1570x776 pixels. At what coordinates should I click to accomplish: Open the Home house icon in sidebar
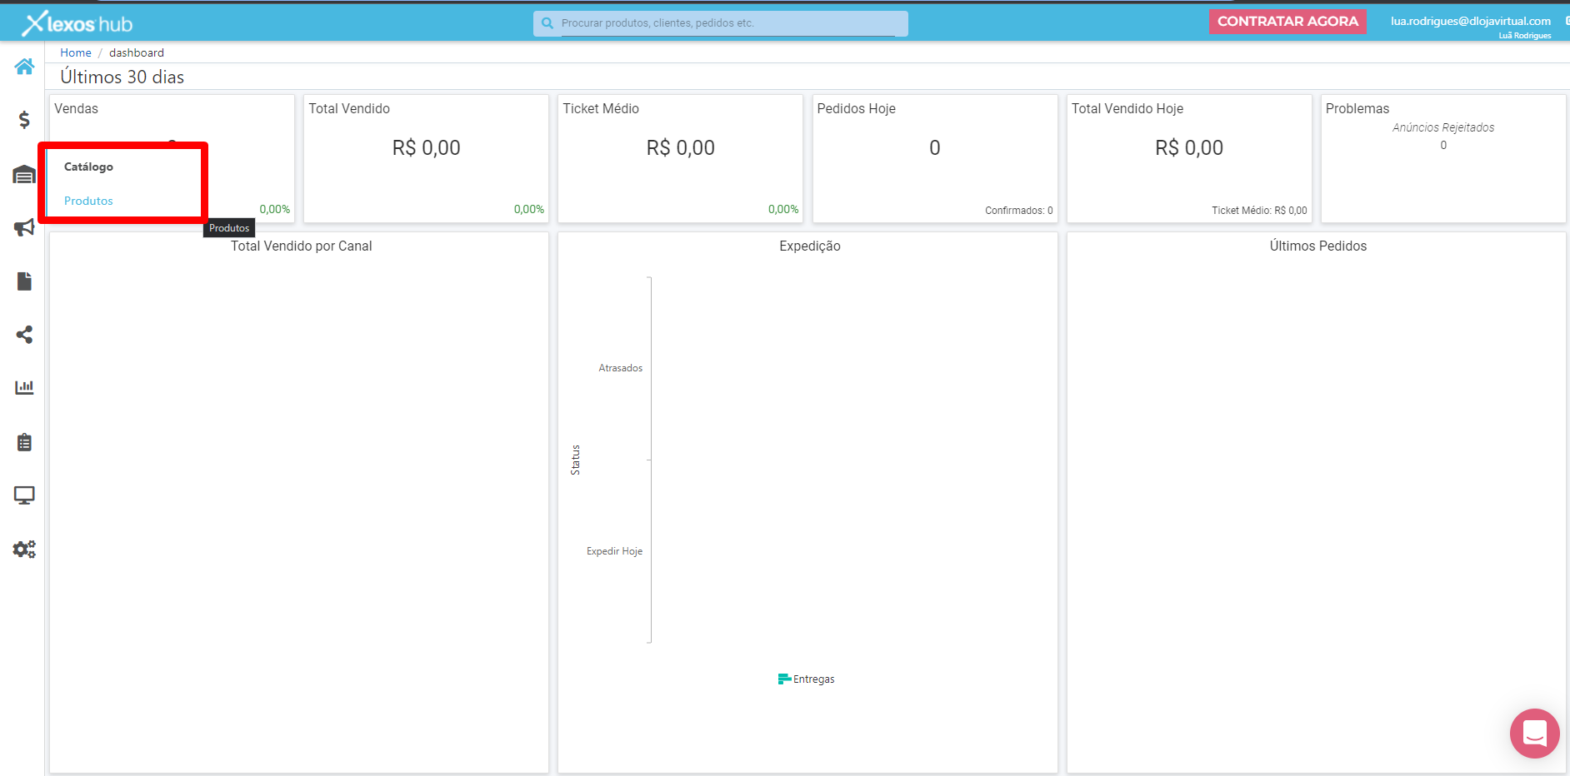click(x=24, y=67)
